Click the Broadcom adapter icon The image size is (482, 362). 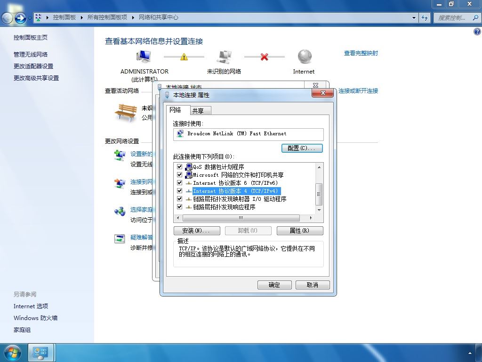pyautogui.click(x=180, y=133)
